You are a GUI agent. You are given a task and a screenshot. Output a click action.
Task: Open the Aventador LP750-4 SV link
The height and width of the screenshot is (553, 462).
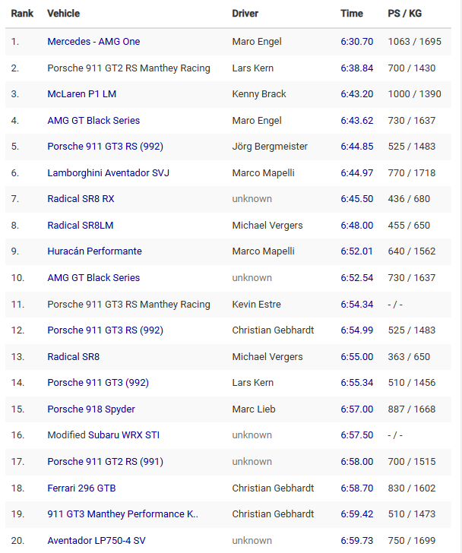click(x=97, y=541)
